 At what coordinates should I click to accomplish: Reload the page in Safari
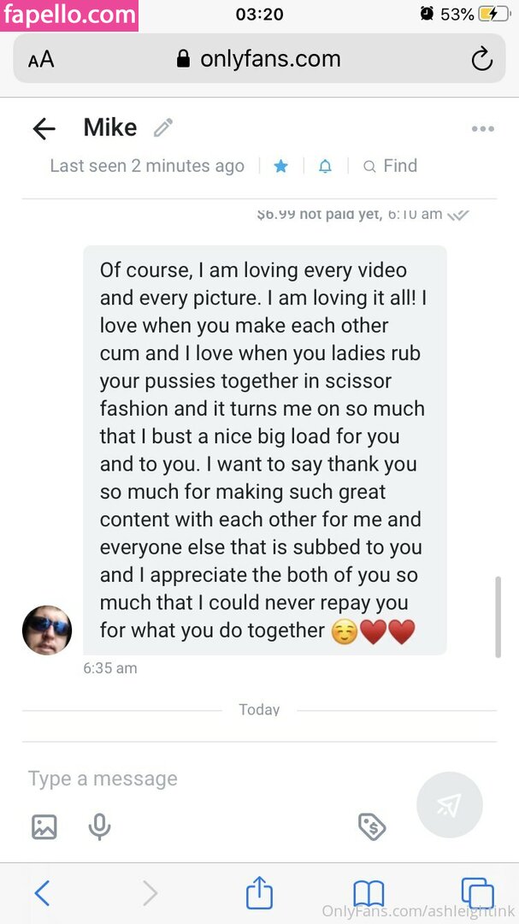482,59
